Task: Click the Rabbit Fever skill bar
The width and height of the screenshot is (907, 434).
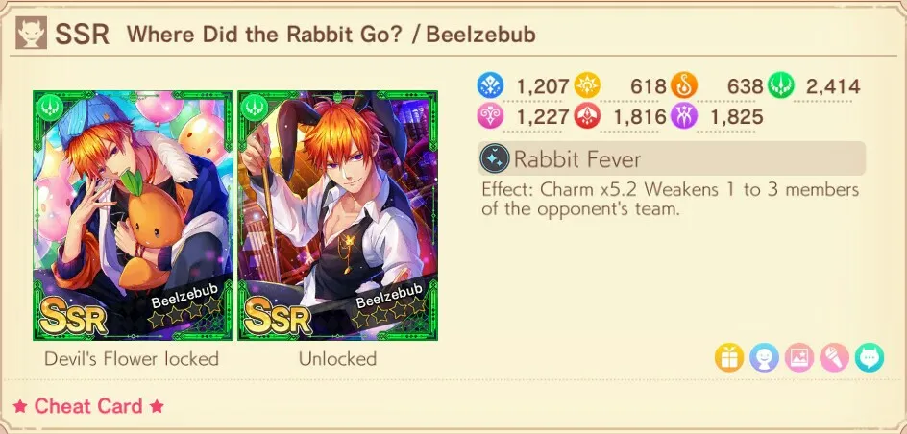Action: [x=672, y=159]
